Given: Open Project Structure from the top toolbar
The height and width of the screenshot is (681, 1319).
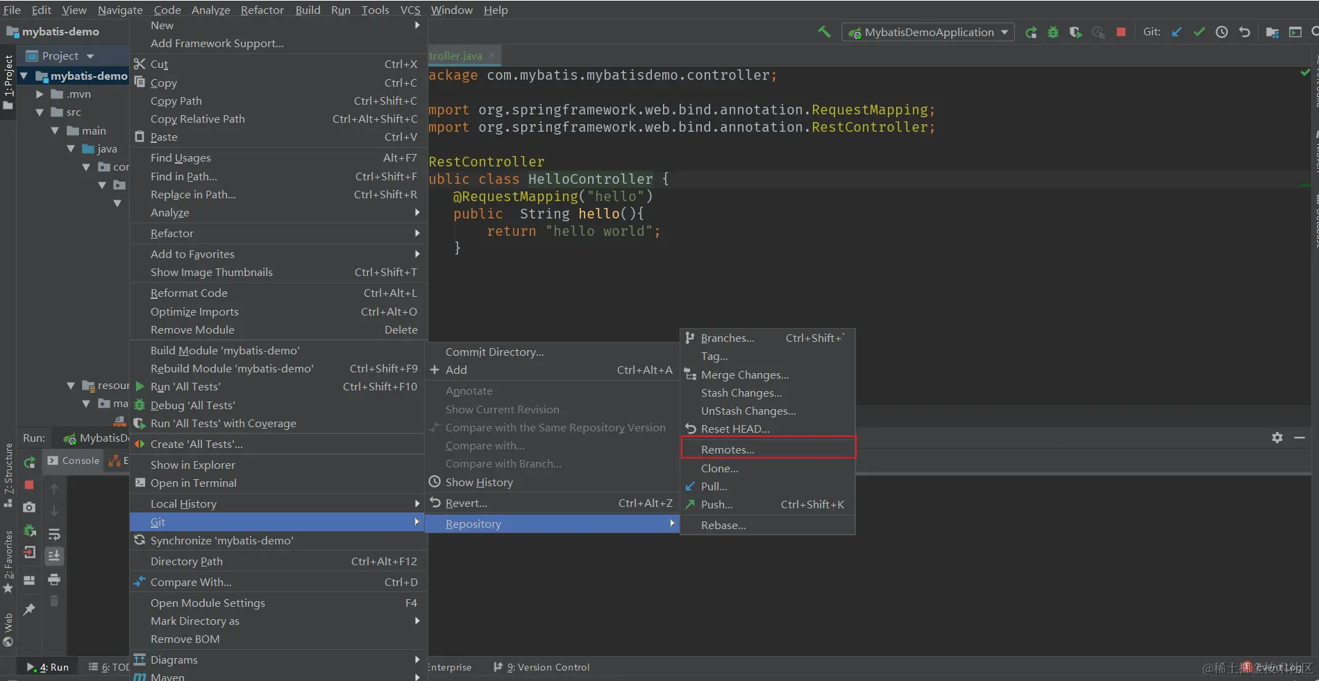Looking at the screenshot, I should coord(1272,32).
